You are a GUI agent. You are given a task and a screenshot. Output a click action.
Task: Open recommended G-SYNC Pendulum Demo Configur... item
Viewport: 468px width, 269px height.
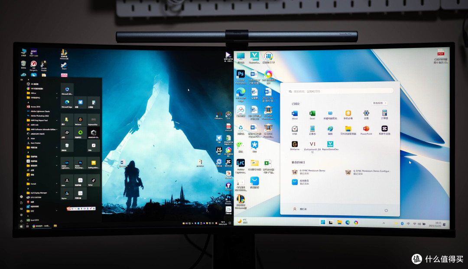click(x=368, y=172)
